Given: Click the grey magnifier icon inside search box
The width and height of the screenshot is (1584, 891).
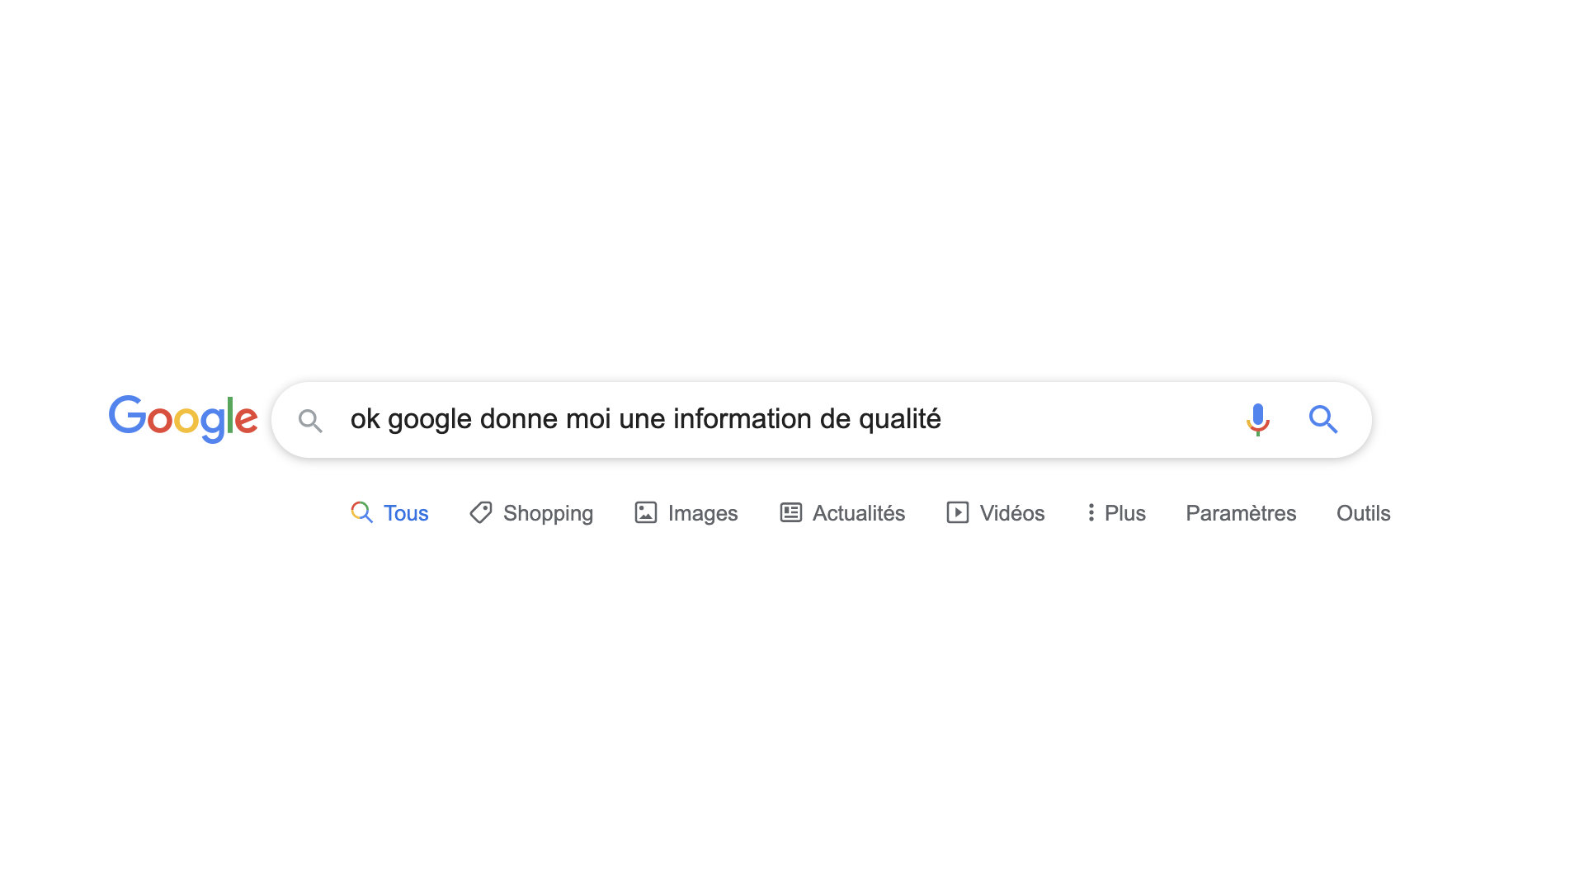Looking at the screenshot, I should (310, 421).
